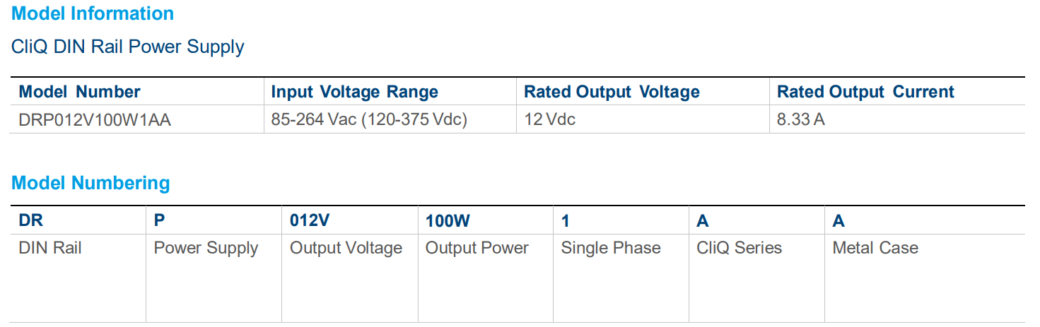
Task: Click the CliQ DIN Rail Power Supply subtitle
Action: pyautogui.click(x=128, y=47)
